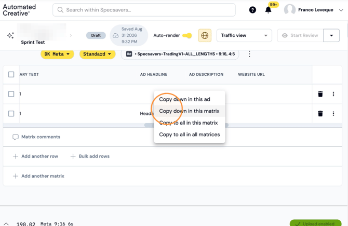
Task: Tick the select-all checkbox in table header
Action: pos(11,74)
